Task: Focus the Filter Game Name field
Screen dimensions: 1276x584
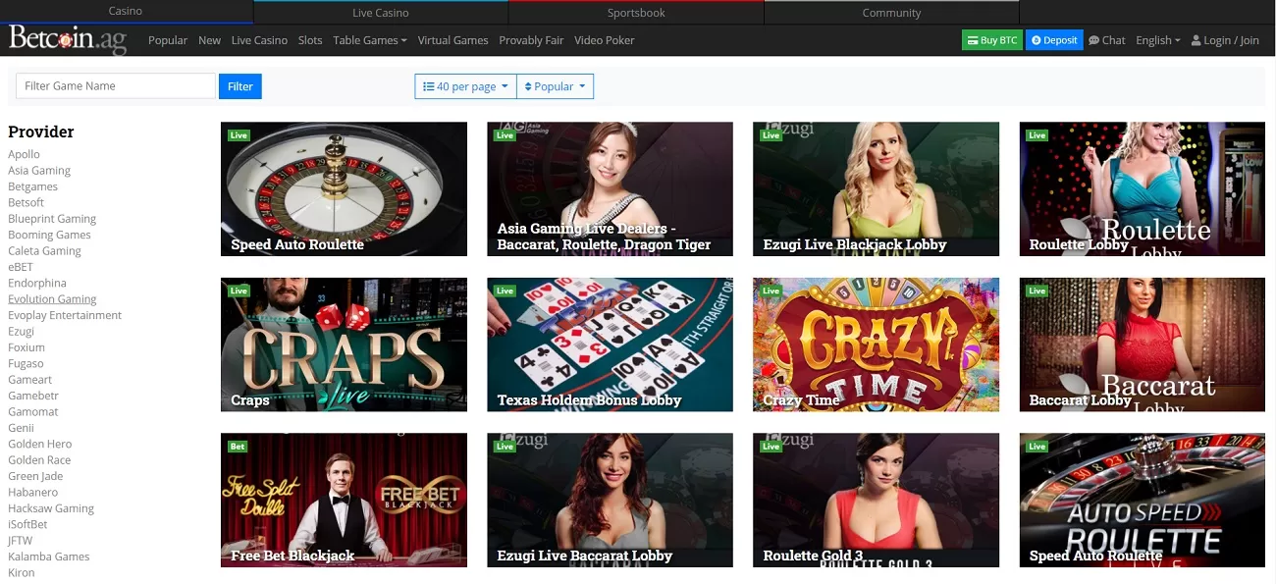Action: point(116,85)
